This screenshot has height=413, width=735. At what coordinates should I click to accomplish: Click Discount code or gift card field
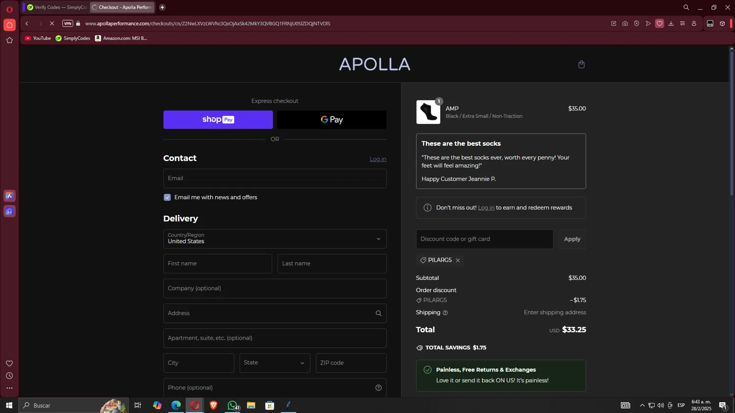(x=485, y=239)
